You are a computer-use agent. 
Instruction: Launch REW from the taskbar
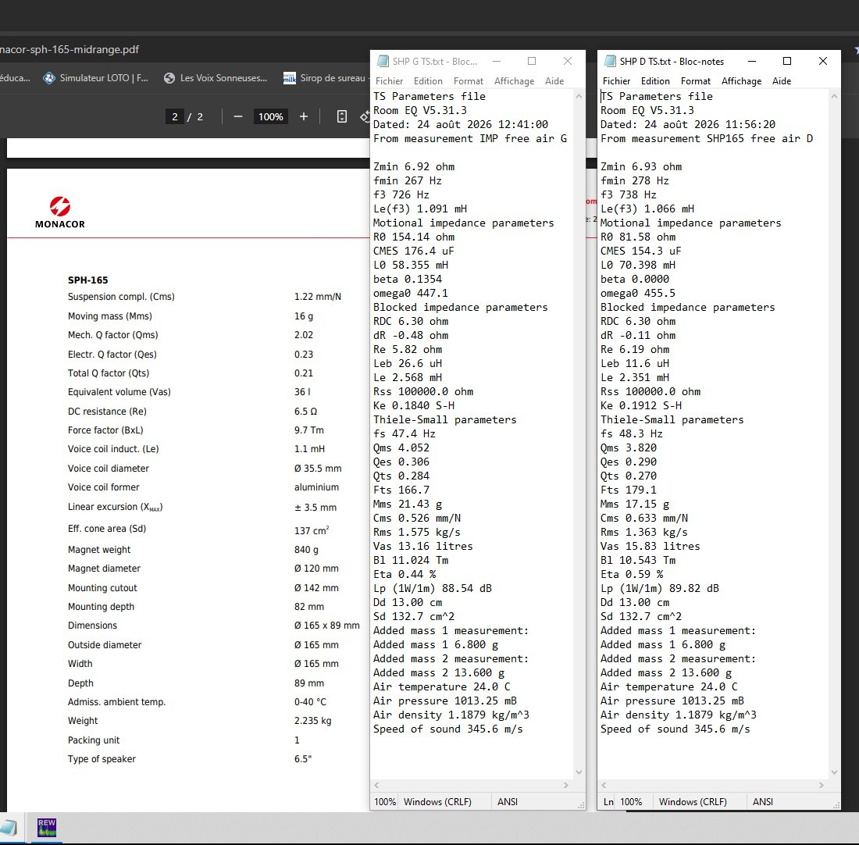(47, 828)
